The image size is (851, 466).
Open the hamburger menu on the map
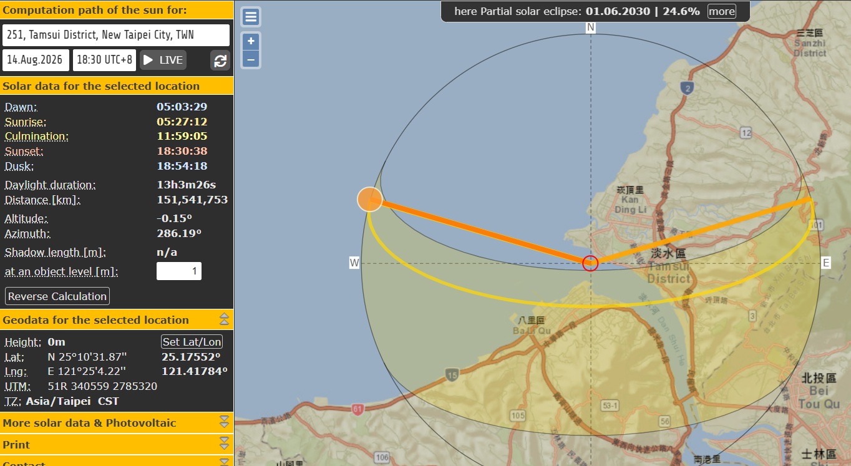(x=250, y=17)
